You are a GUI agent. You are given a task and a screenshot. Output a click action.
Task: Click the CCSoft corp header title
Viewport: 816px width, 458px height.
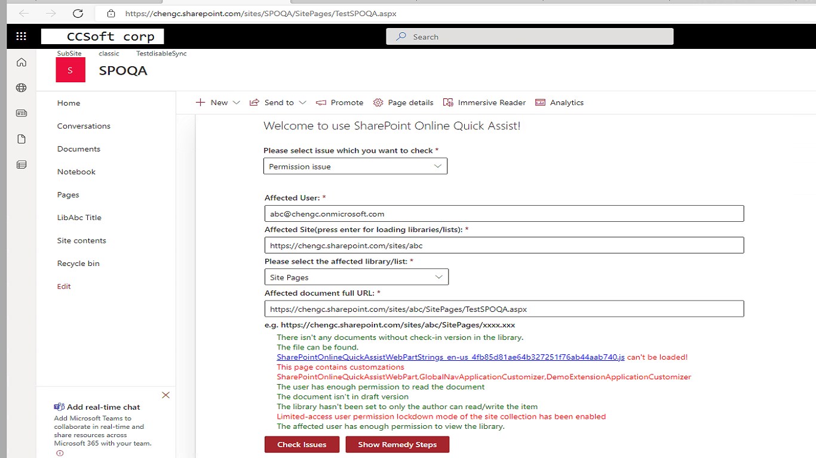[x=111, y=36]
